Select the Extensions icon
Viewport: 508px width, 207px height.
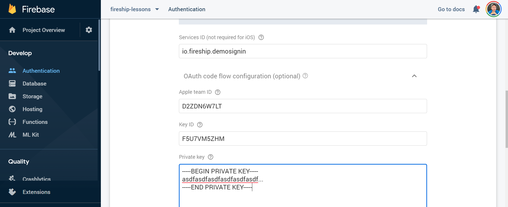[12, 192]
